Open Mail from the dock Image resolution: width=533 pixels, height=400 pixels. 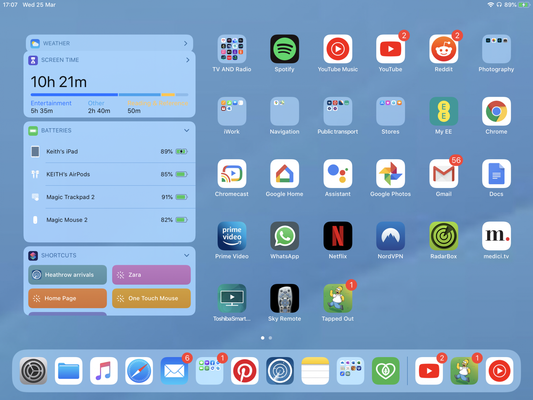pyautogui.click(x=174, y=371)
